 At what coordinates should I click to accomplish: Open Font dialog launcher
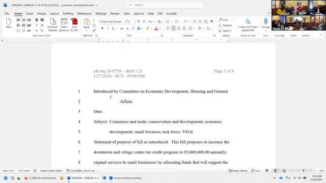tap(162, 36)
